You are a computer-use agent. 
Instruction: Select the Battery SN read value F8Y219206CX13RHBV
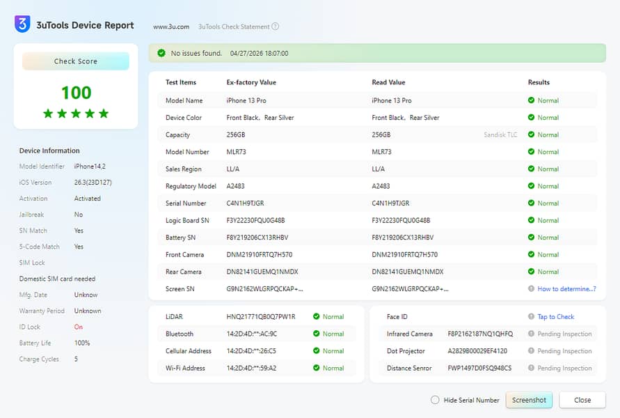click(x=402, y=237)
